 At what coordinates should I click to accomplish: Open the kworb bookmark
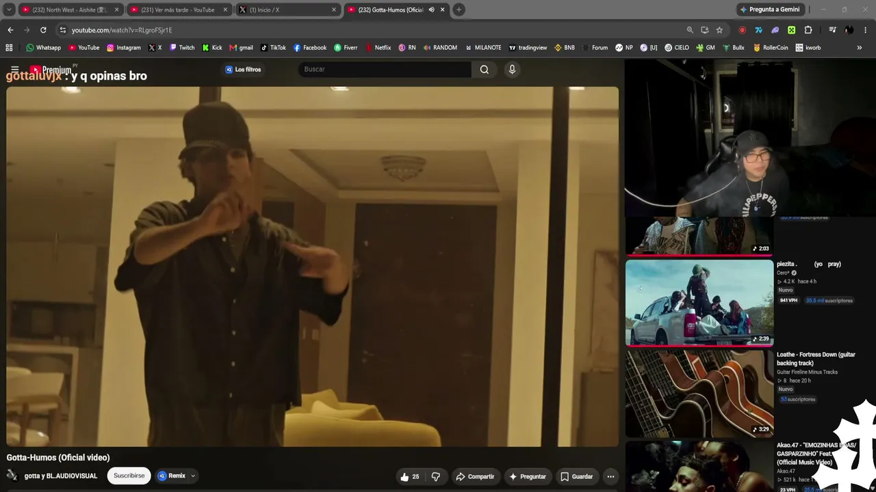pos(808,48)
